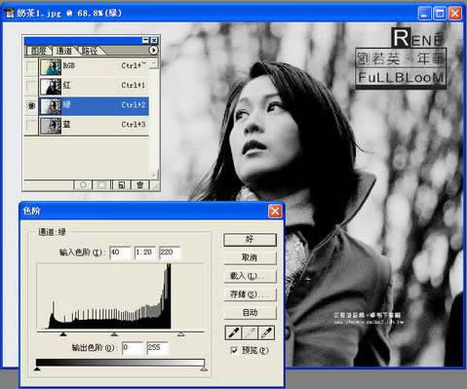Click the gamma 1.20 input field
Screen dimensions: 467x389
click(x=144, y=253)
